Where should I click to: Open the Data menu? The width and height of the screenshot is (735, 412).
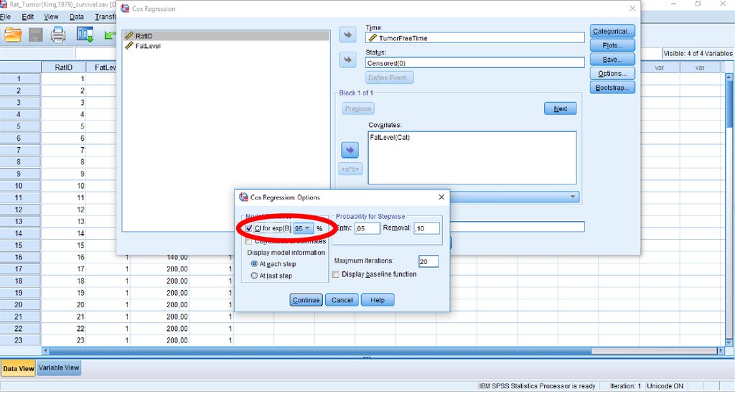coord(76,17)
